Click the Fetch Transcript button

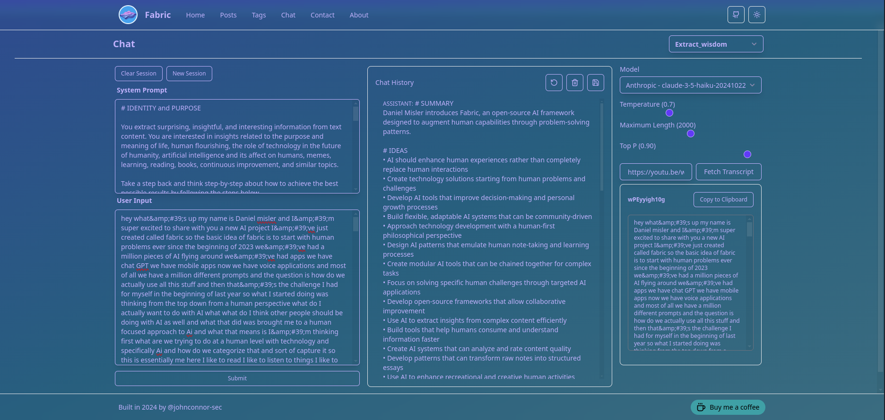click(x=728, y=172)
